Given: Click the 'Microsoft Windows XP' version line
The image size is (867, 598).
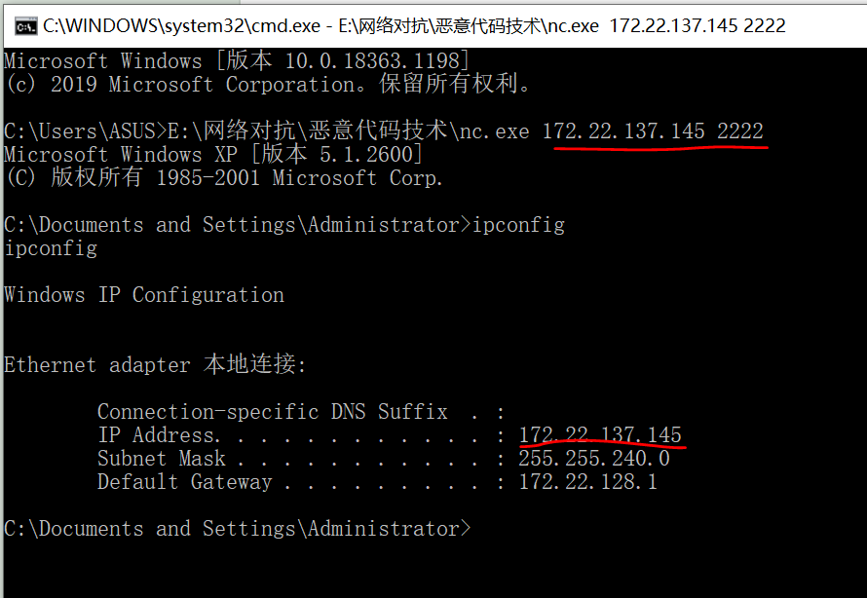Looking at the screenshot, I should click(x=213, y=155).
